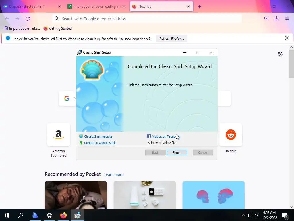294x221 pixels.
Task: Click Firefox icon on the taskbar
Action: click(x=63, y=215)
